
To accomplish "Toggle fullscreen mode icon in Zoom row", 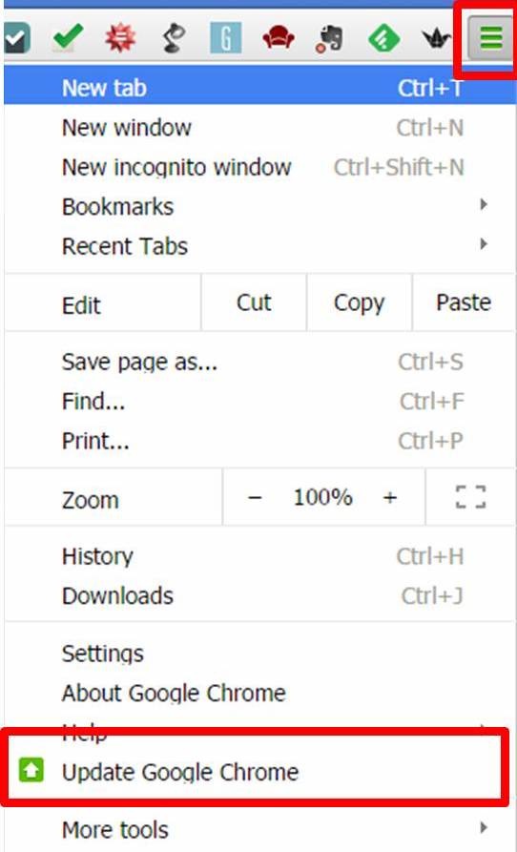I will 470,497.
